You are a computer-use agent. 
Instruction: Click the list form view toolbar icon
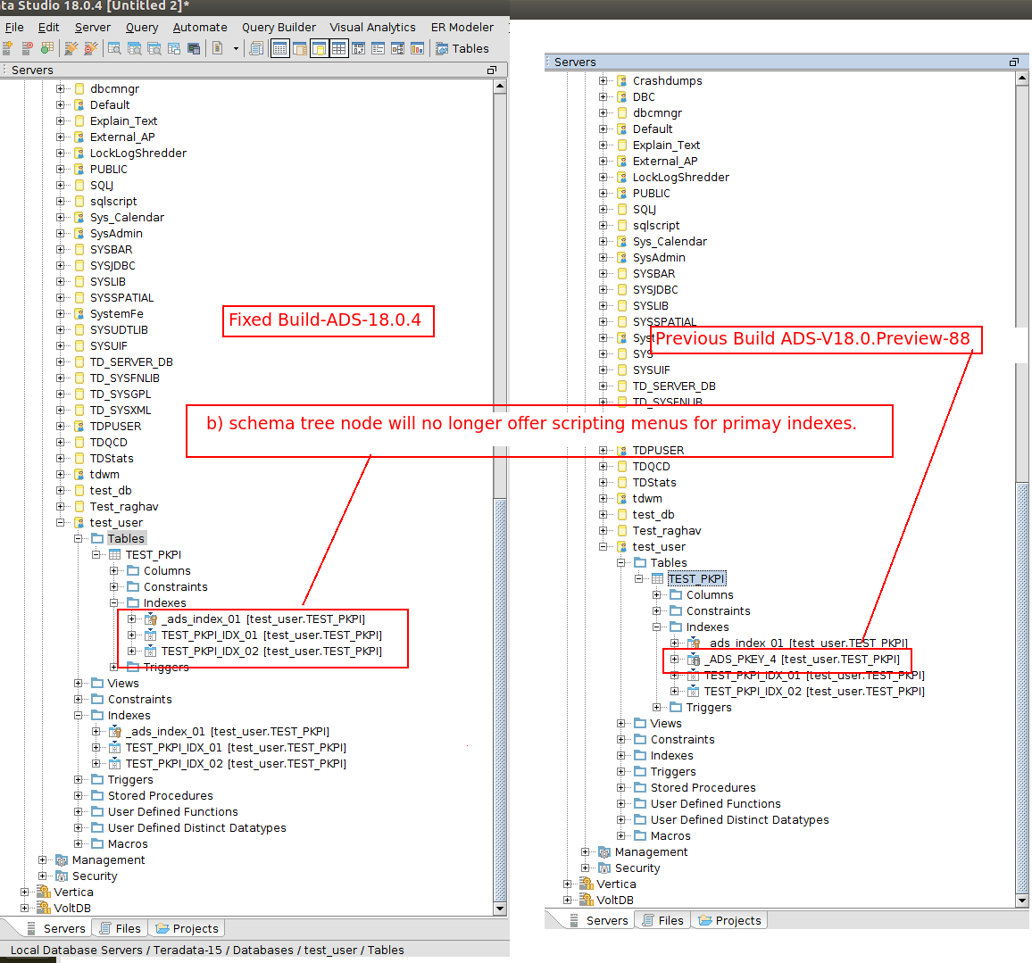pos(378,48)
